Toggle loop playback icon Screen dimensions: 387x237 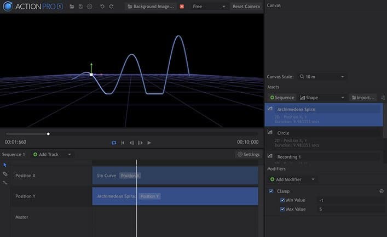coord(114,143)
